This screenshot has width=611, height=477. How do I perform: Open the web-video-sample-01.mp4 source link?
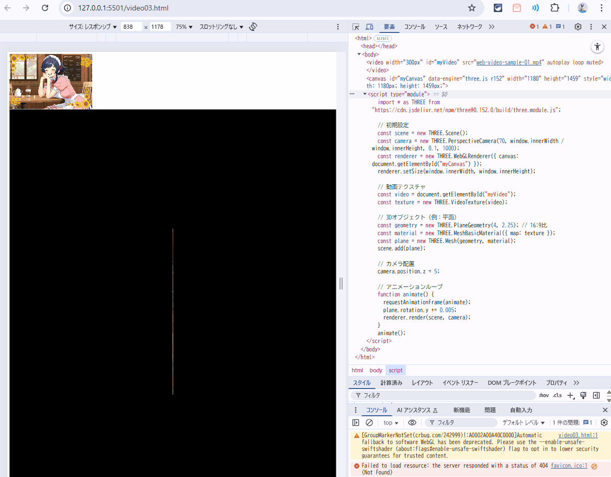[508, 62]
